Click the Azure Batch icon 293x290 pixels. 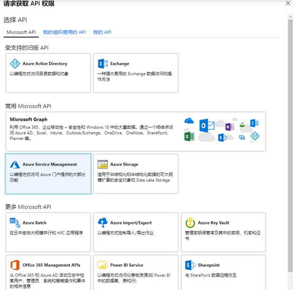click(x=15, y=223)
